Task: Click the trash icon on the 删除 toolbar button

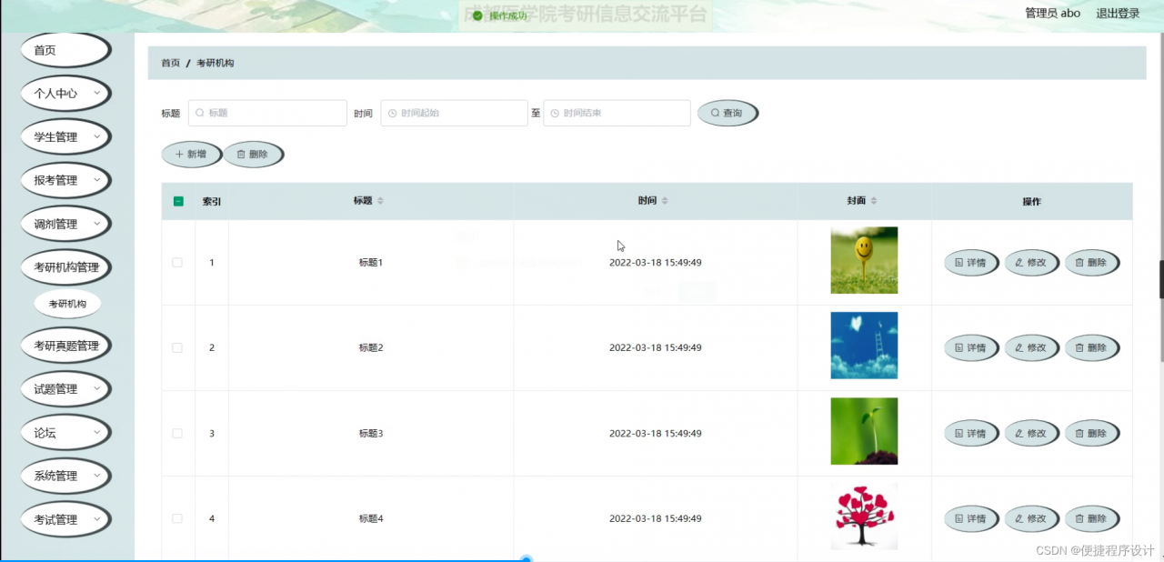Action: click(240, 155)
